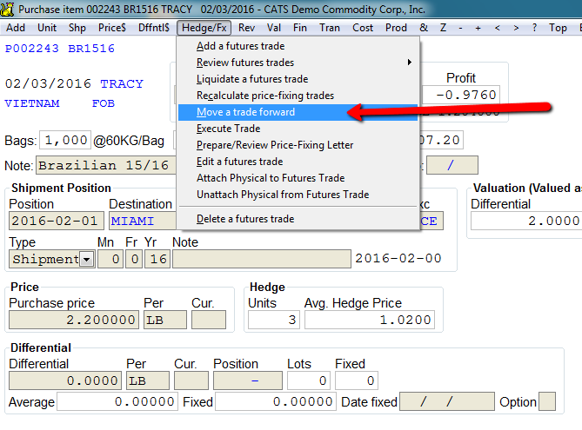
Task: Click the Top menu item
Action: [558, 28]
